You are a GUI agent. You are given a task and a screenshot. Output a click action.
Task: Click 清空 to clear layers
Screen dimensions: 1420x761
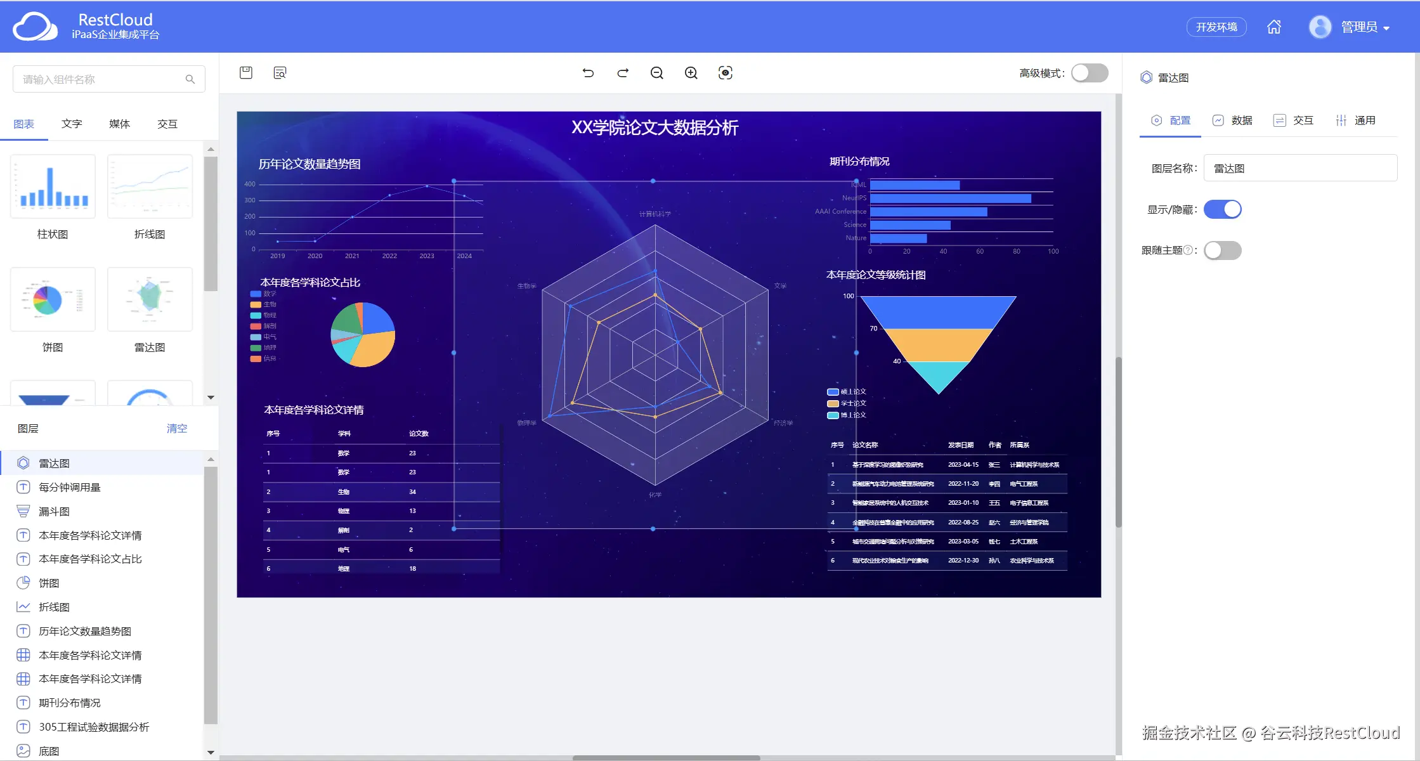(177, 429)
